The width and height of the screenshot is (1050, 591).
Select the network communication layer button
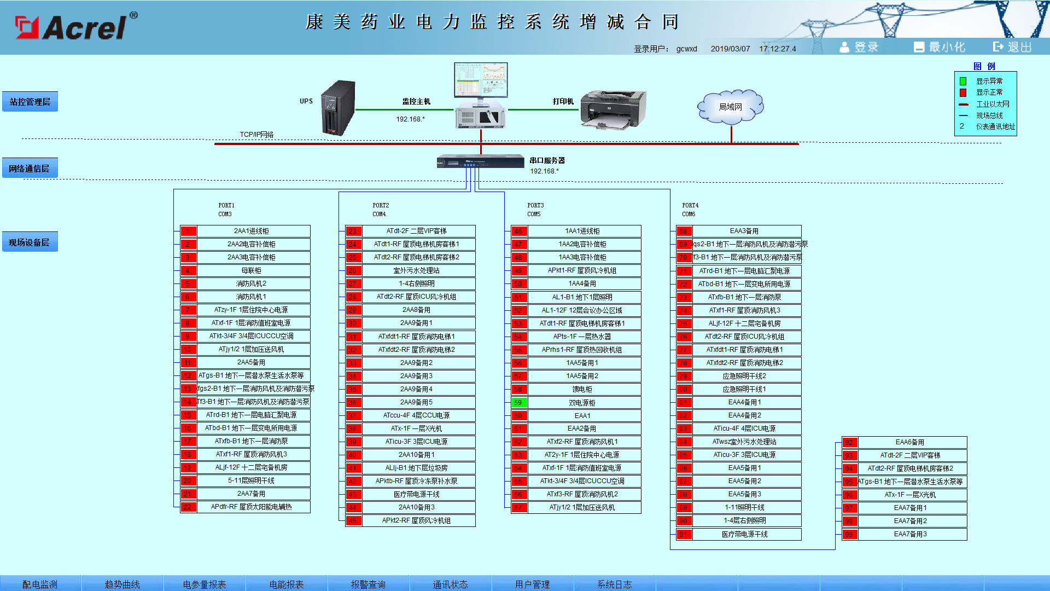(30, 169)
